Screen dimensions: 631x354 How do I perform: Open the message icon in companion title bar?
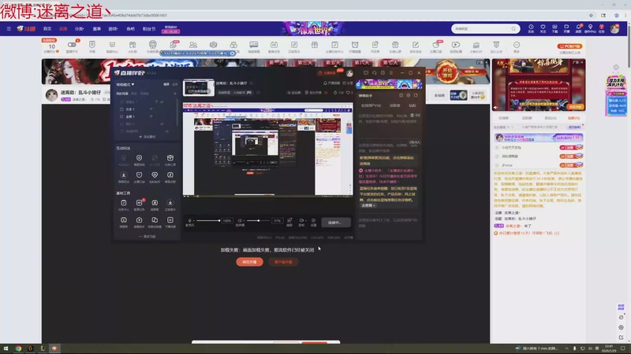pos(365,73)
